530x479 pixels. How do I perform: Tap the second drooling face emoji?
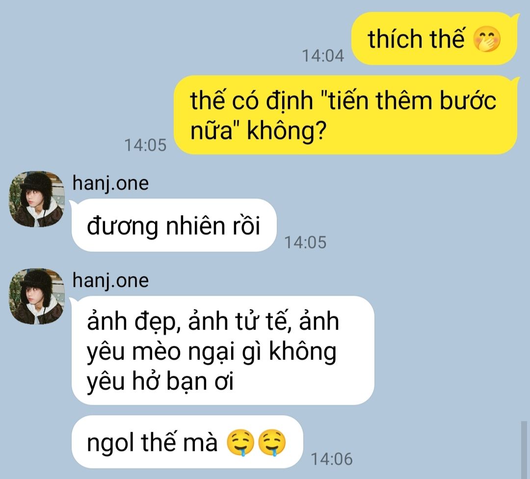tap(272, 443)
